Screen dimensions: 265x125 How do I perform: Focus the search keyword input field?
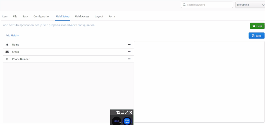point(207,5)
